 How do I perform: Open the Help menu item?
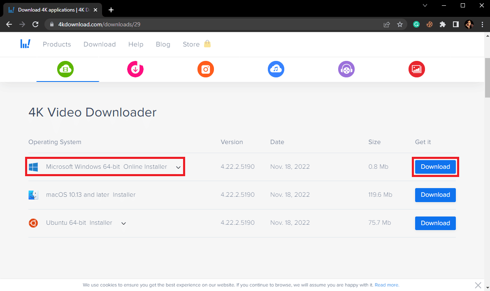click(x=136, y=44)
